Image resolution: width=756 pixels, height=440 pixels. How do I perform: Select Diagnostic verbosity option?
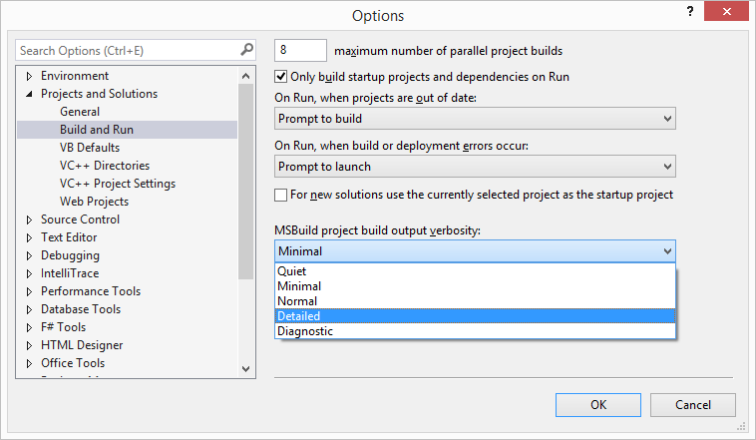[475, 331]
